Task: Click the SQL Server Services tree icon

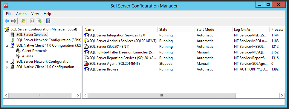Action: tap(12, 35)
